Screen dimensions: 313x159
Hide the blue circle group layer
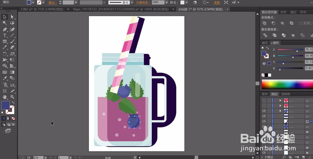264,111
